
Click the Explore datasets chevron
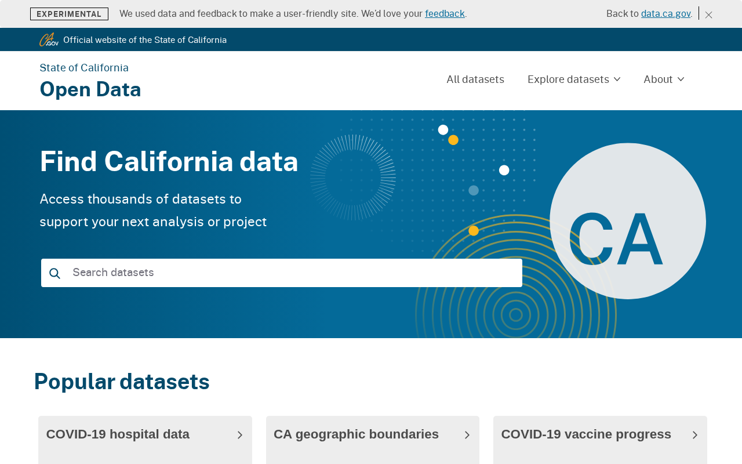[617, 79]
